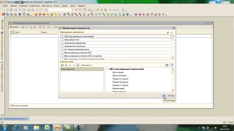Click the pencil edit icon under Список граф
This screenshot has width=234, height=131.
click(70, 65)
